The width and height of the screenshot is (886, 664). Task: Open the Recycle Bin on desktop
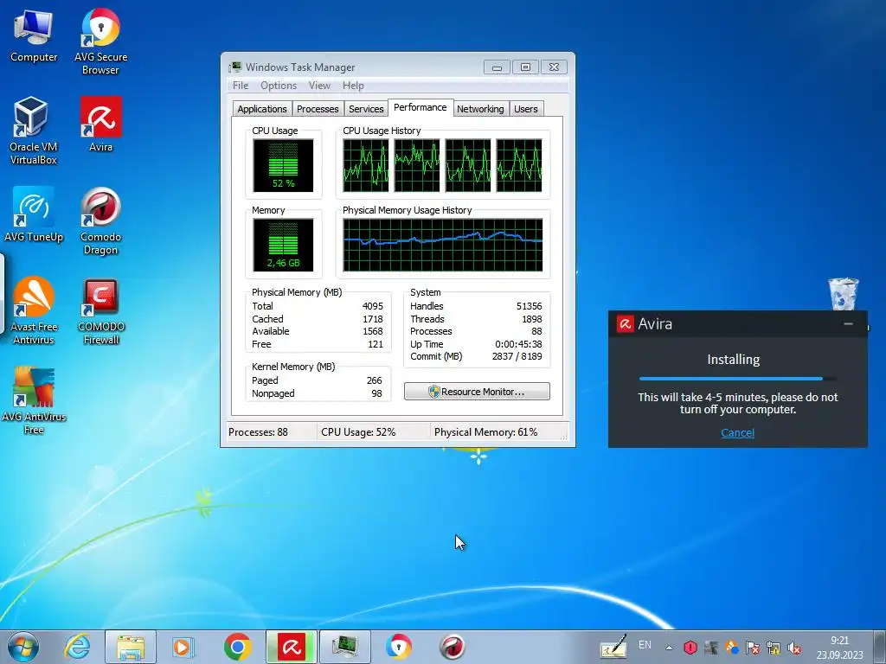[843, 294]
